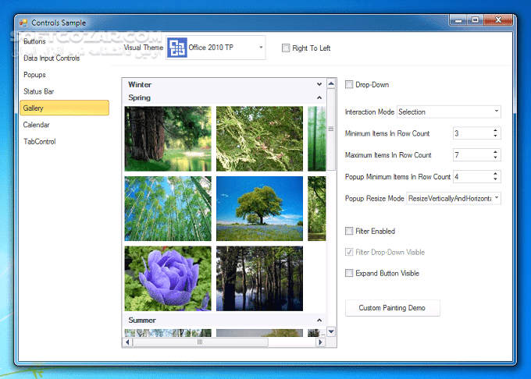This screenshot has height=379, width=531.
Task: Open the Popup Resize Mode dropdown
Action: point(496,199)
